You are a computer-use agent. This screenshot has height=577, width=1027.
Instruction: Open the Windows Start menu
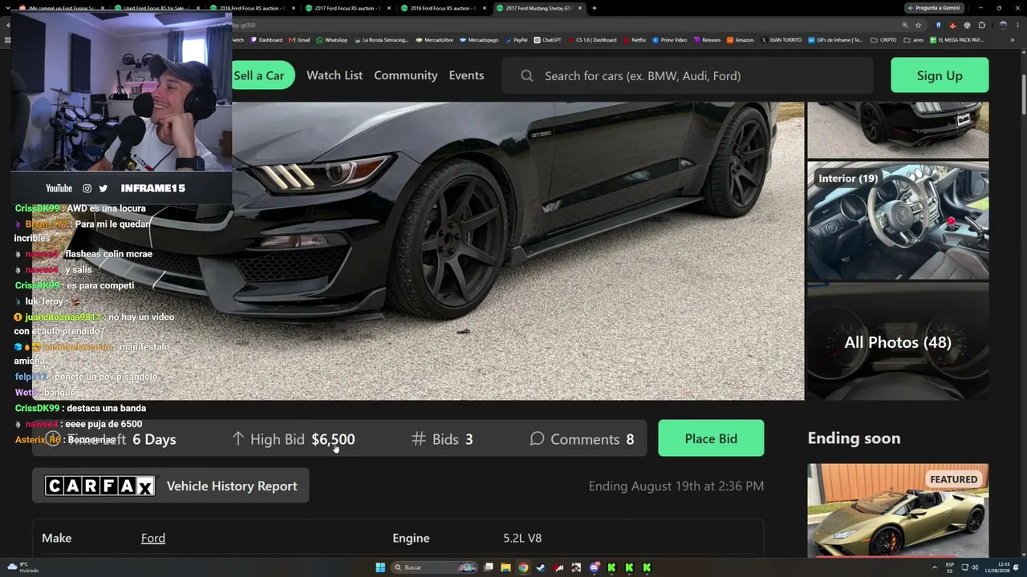coord(380,567)
